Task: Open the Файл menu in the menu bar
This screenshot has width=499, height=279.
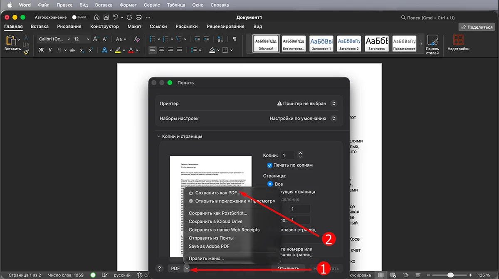Action: (44, 5)
